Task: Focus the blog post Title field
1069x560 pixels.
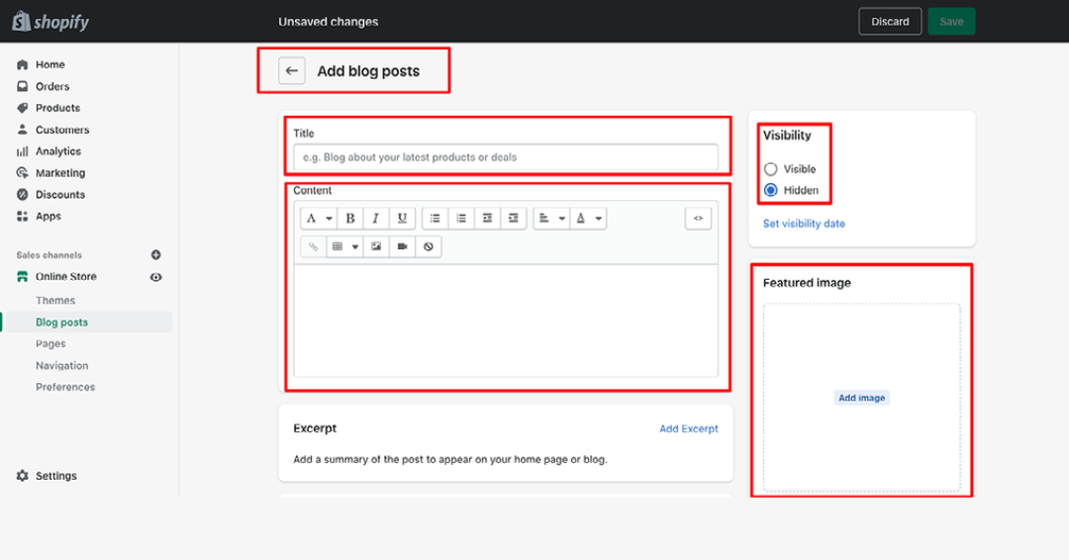Action: (x=506, y=157)
